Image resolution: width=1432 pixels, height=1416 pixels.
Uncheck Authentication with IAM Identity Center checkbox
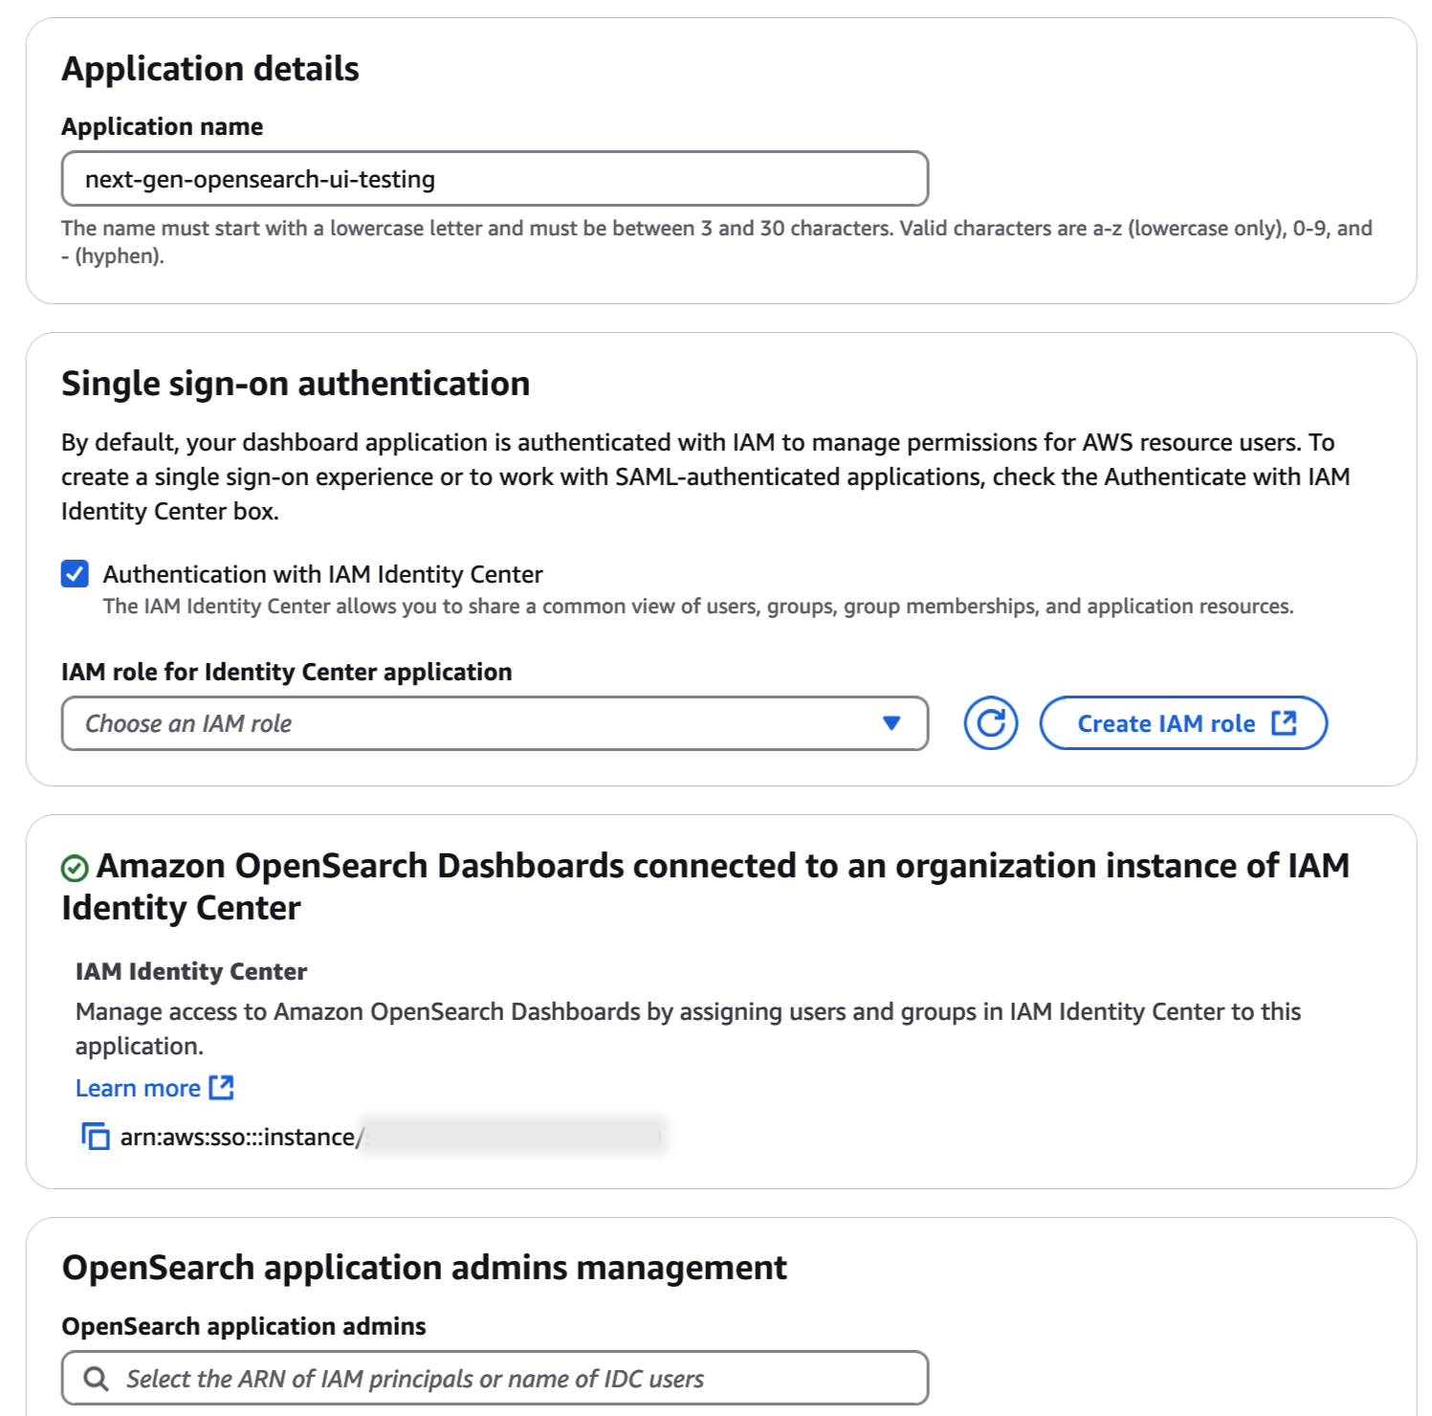pyautogui.click(x=75, y=574)
